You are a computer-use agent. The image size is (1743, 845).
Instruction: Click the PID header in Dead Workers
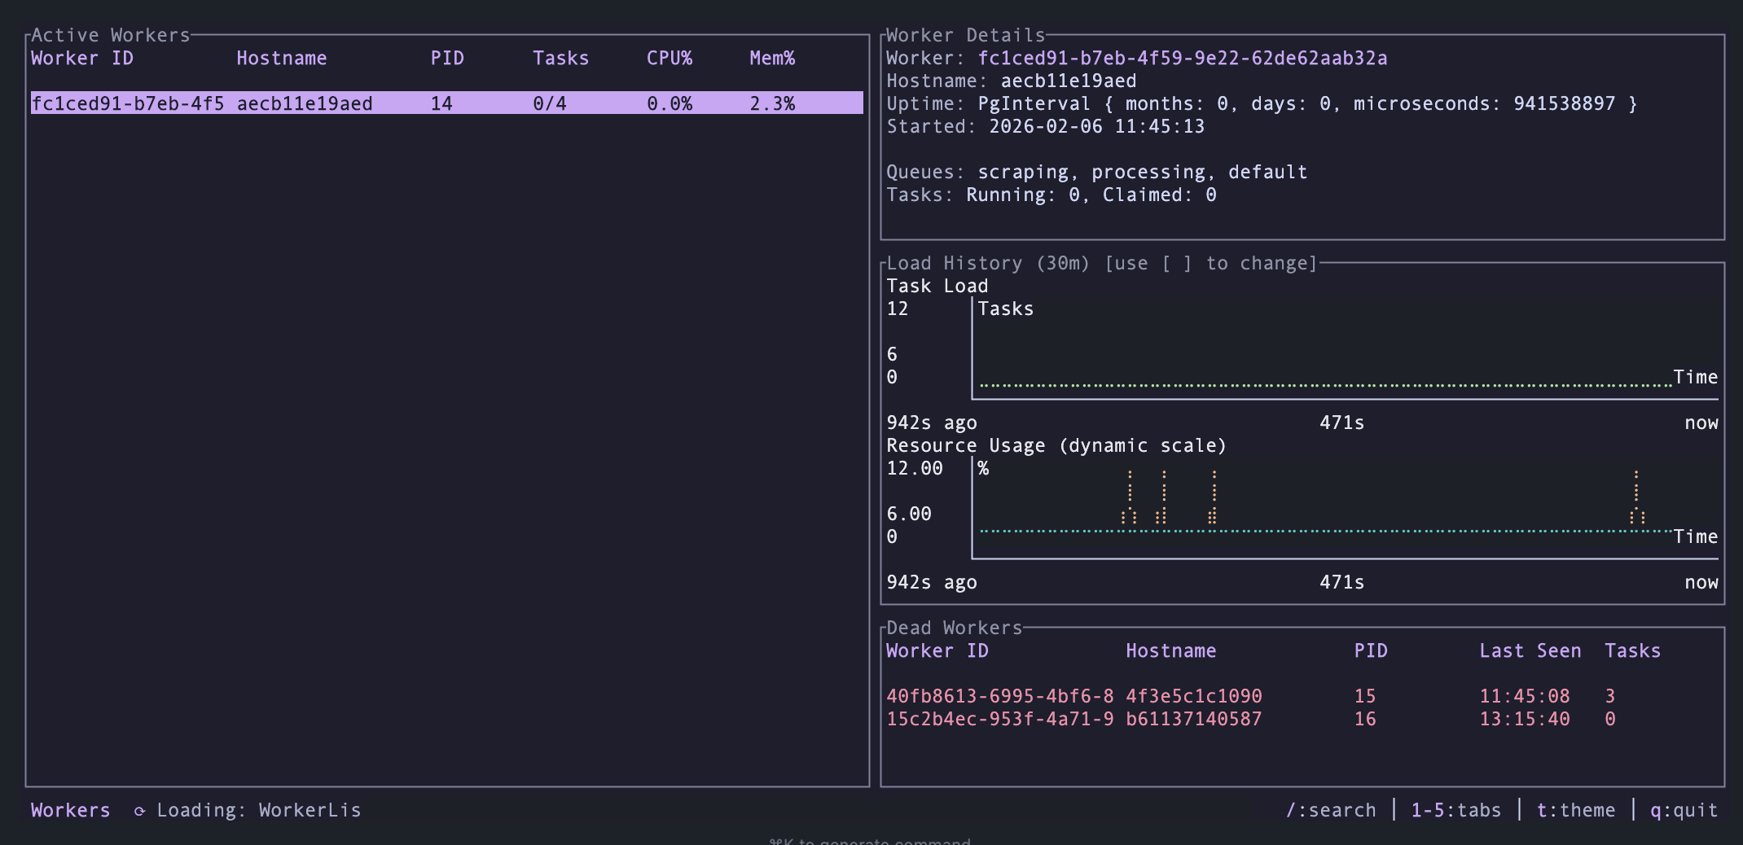coord(1370,651)
